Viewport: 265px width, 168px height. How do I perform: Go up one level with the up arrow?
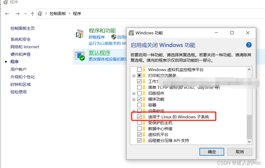coord(32,14)
